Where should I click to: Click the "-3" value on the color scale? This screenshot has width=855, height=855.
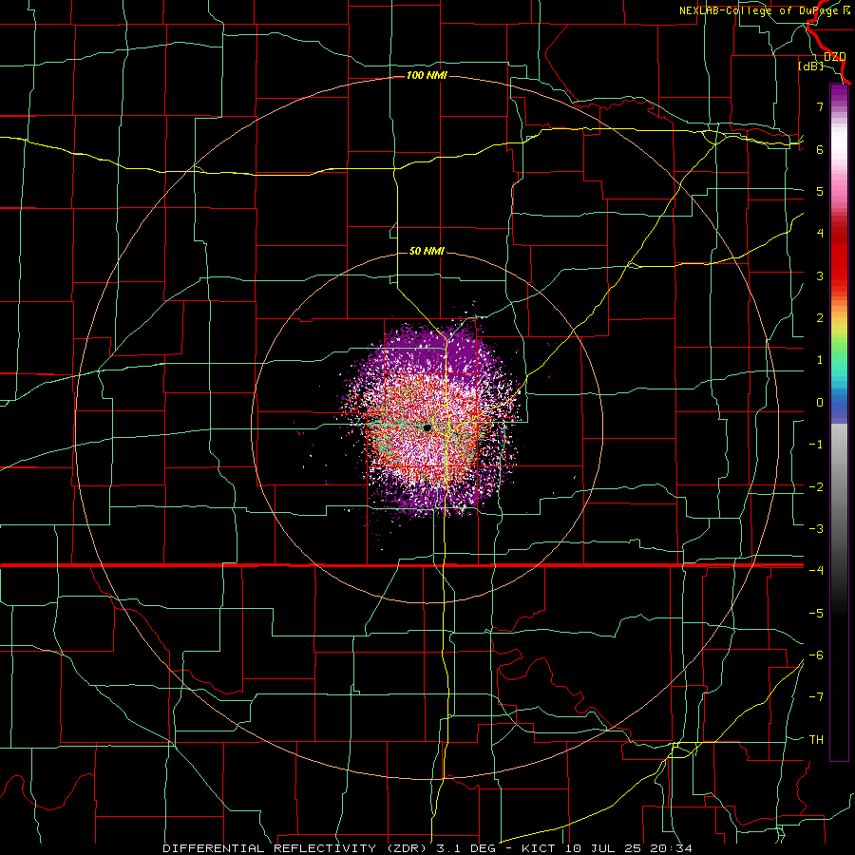tap(816, 529)
